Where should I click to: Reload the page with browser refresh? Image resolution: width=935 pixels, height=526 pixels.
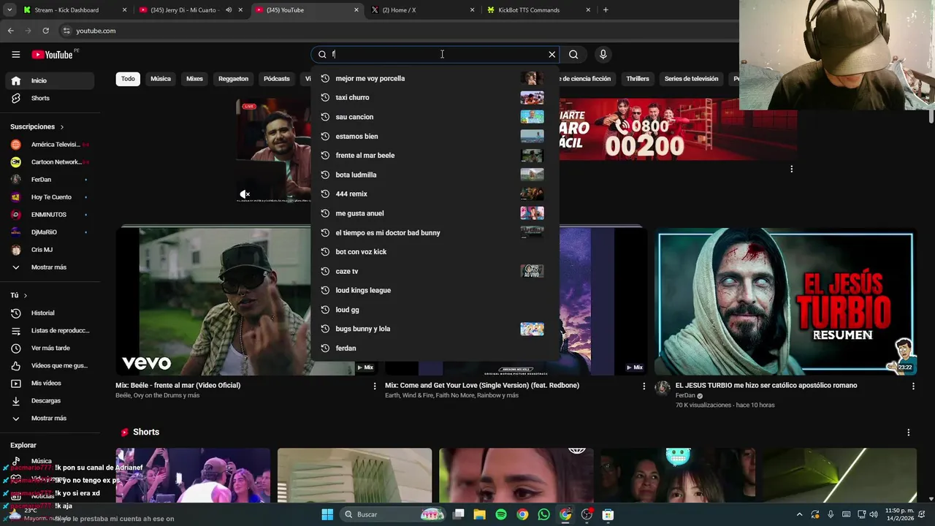[x=45, y=31]
